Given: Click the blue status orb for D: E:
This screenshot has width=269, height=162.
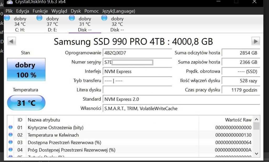Looking at the screenshot, I should click(x=39, y=18).
